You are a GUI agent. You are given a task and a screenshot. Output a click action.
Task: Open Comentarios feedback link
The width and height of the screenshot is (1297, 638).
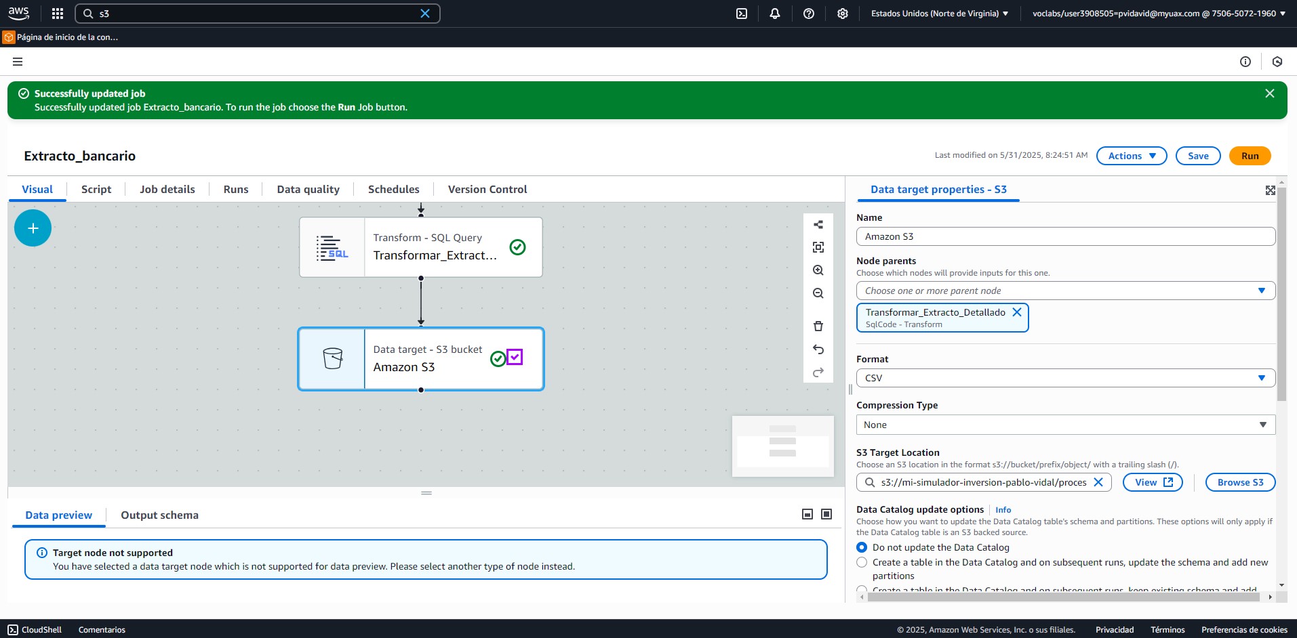pyautogui.click(x=102, y=630)
